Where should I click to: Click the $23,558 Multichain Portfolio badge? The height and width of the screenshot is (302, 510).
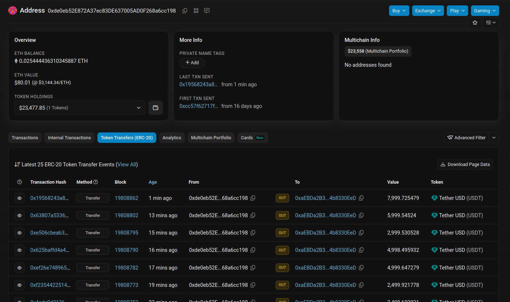pos(378,51)
